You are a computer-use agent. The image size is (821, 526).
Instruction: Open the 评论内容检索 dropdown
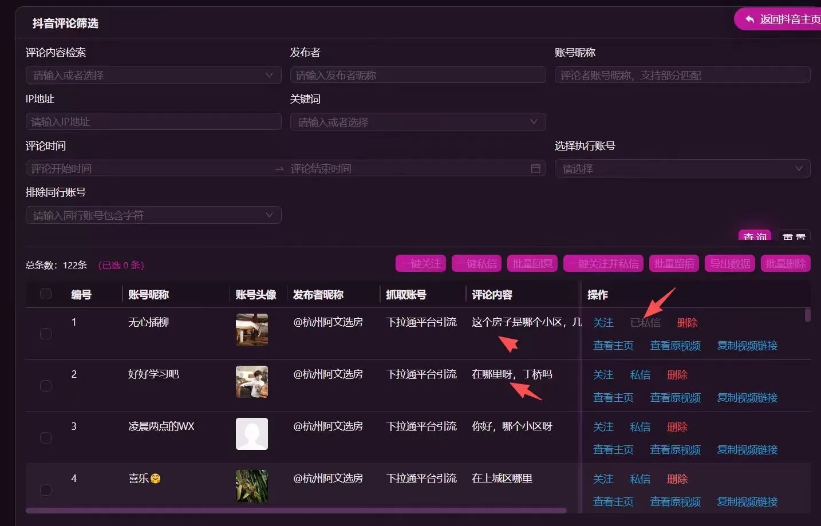153,75
